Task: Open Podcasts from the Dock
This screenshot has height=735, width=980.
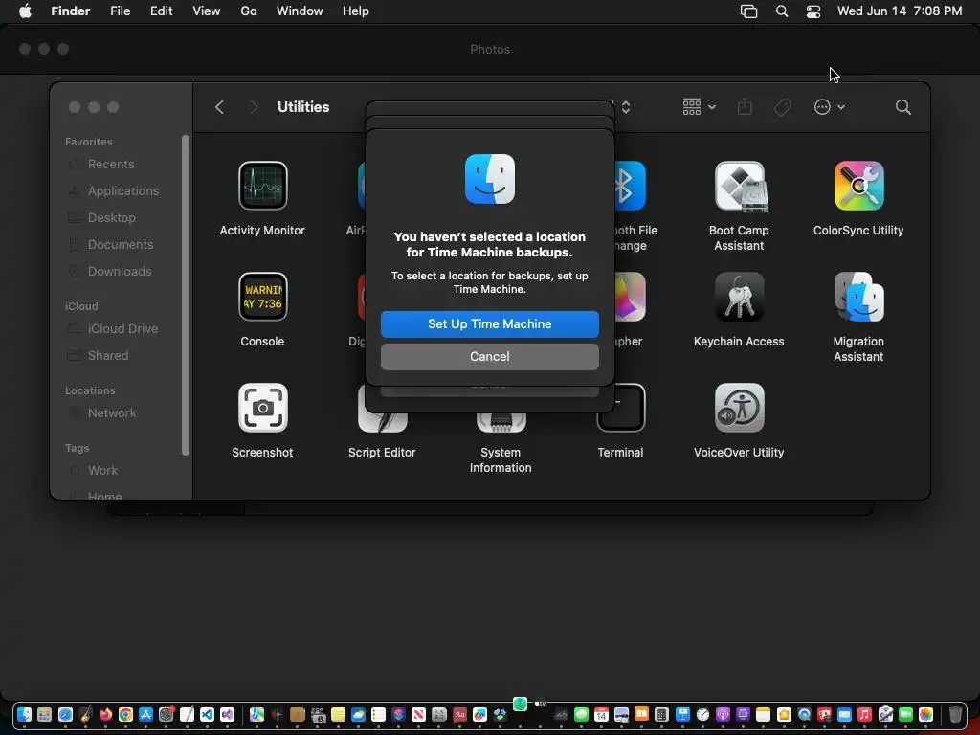Action: tap(723, 714)
